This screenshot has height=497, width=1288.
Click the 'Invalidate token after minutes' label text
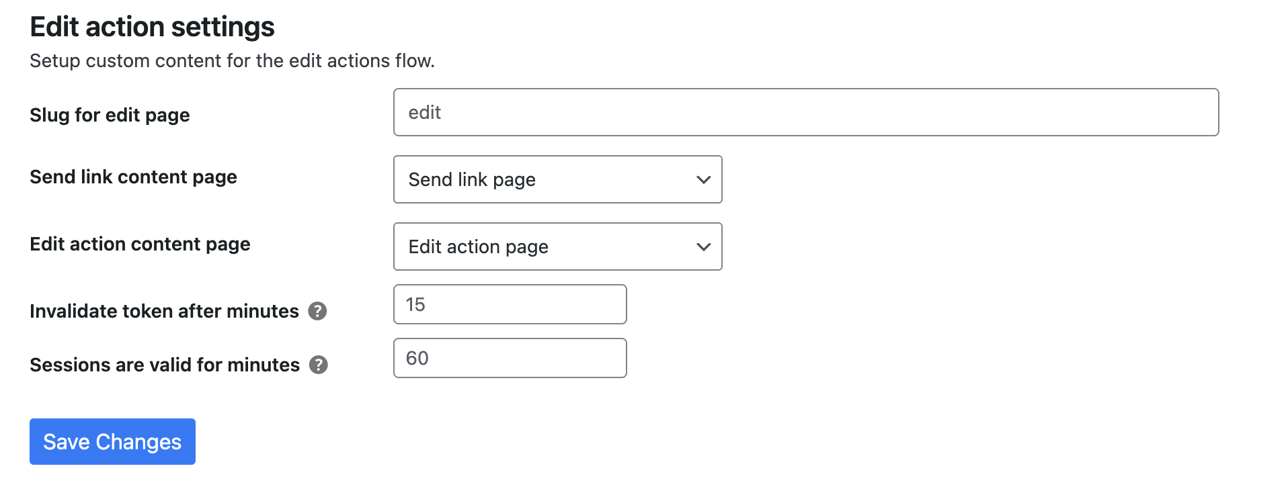click(164, 311)
